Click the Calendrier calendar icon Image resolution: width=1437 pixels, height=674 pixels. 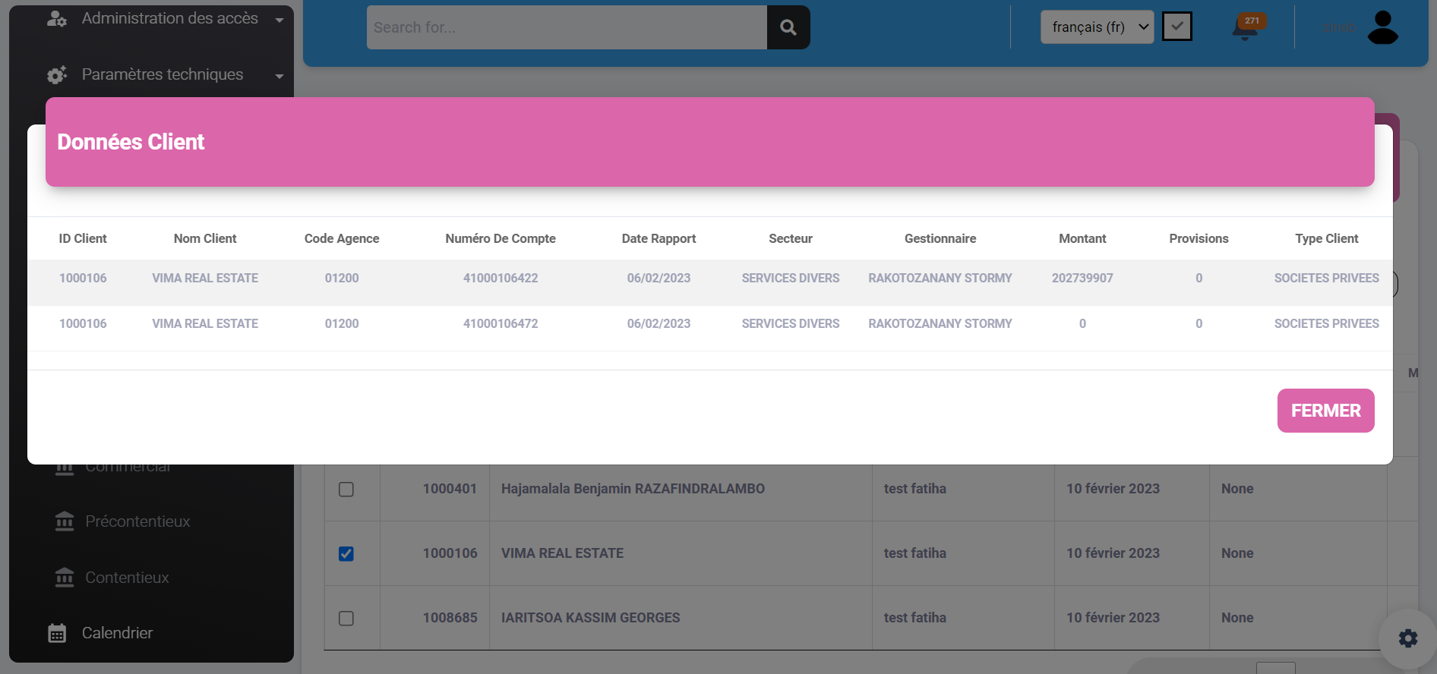point(57,633)
